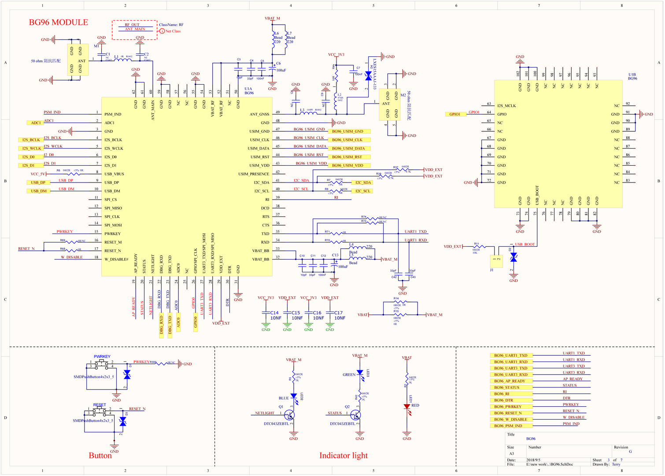Click the L3 inductor on ANT_GNSS line
This screenshot has height=476, width=665.
click(x=308, y=113)
